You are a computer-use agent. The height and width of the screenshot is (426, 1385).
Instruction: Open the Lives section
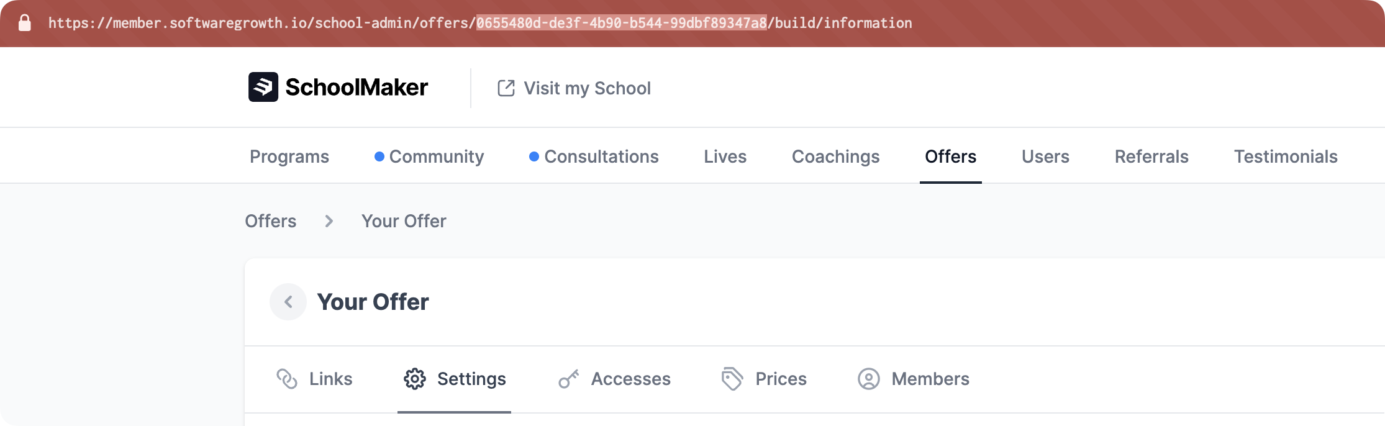725,156
